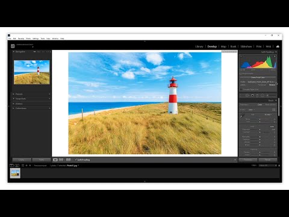The width and height of the screenshot is (289, 217).
Task: Switch to the Print module
Action: [x=259, y=46]
